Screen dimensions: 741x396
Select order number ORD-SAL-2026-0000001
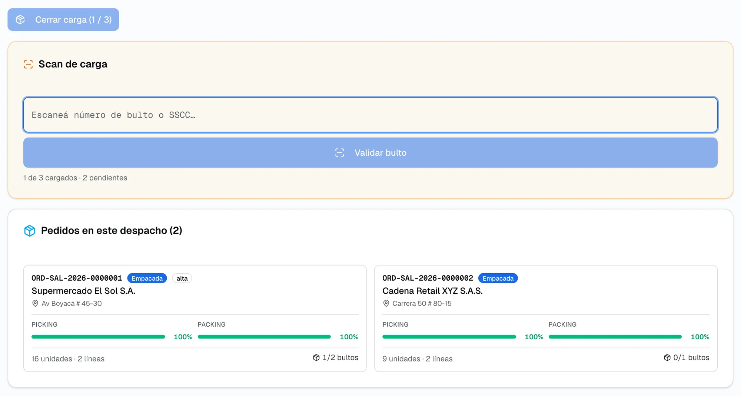point(77,278)
